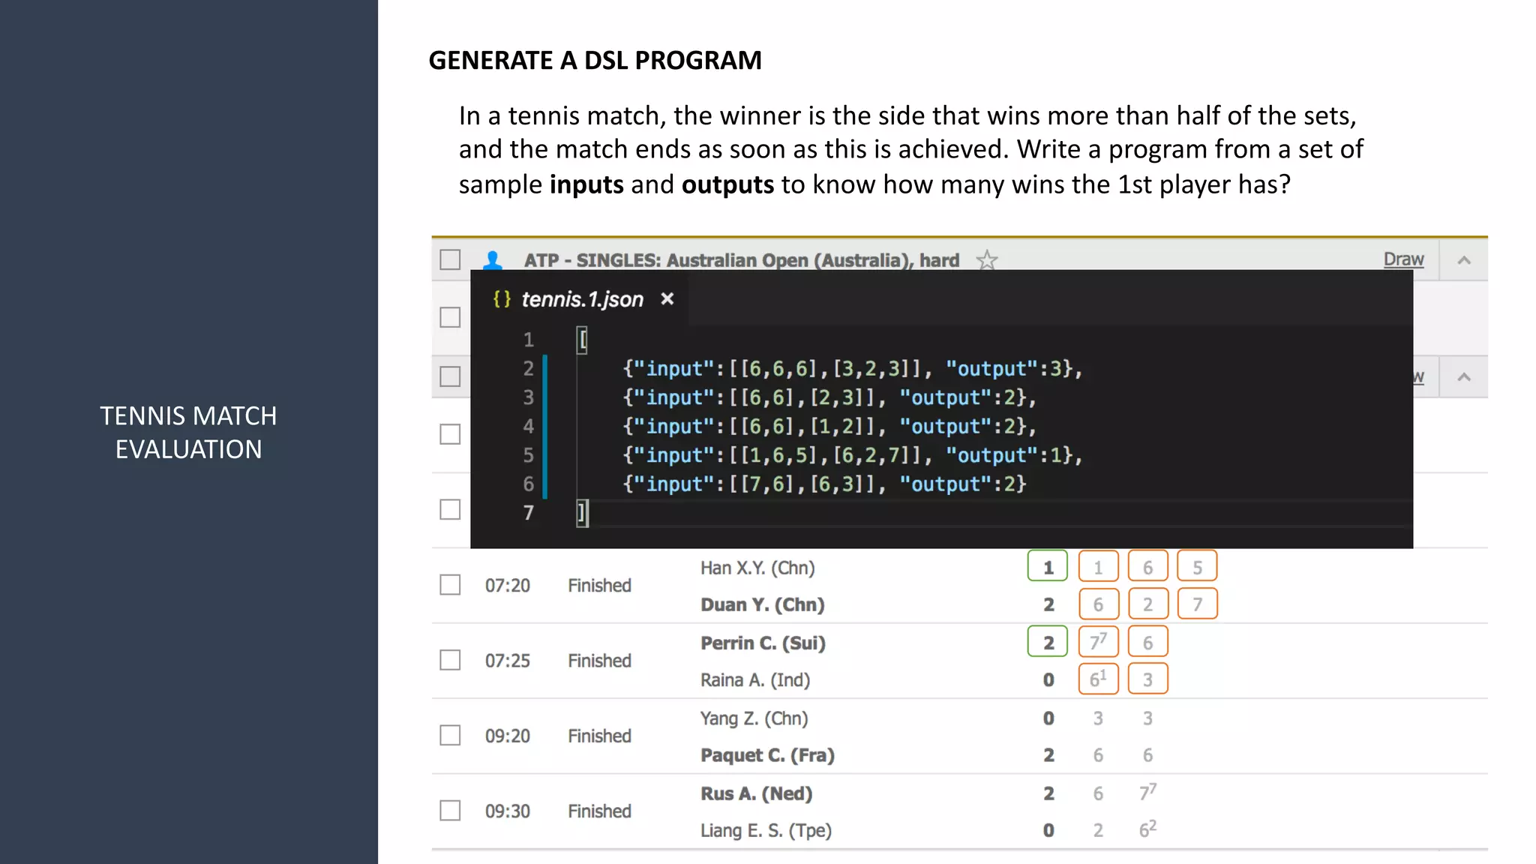Collapse the Australian Open section chevron
1536x864 pixels.
coord(1463,260)
